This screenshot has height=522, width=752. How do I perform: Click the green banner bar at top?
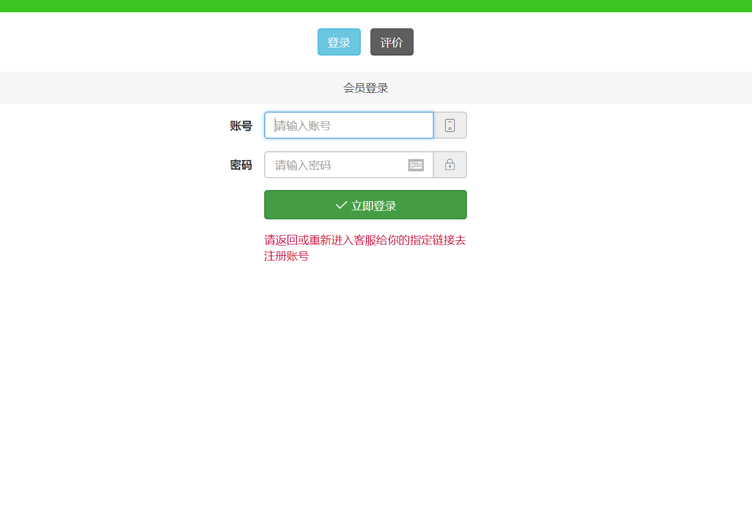click(x=376, y=6)
